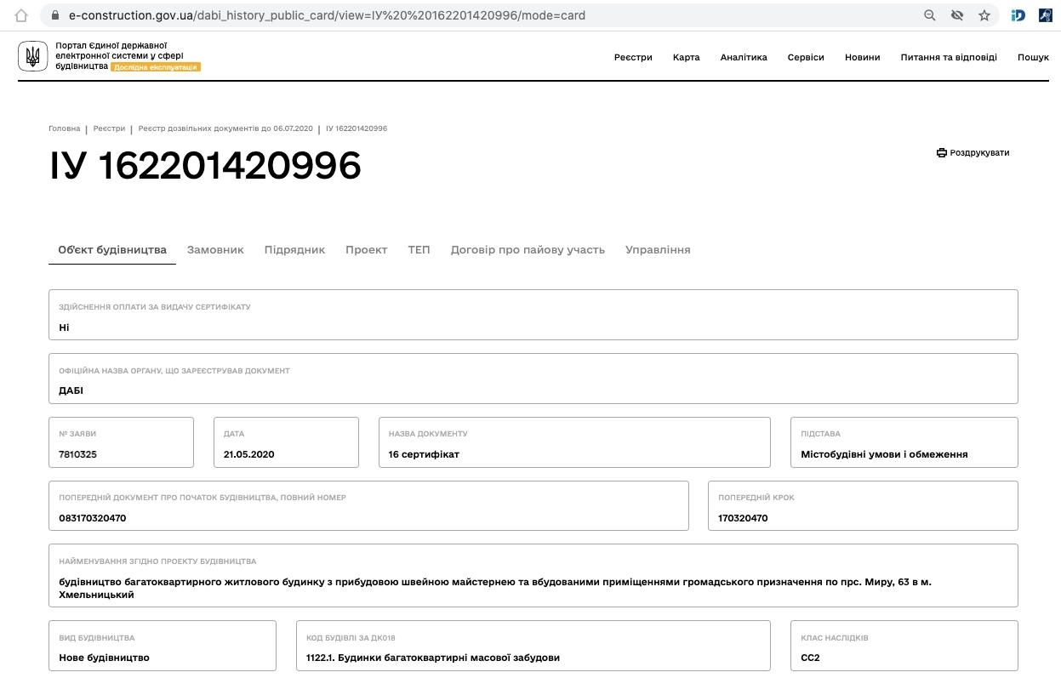
Task: Open the Реєстри menu item
Action: [x=633, y=57]
